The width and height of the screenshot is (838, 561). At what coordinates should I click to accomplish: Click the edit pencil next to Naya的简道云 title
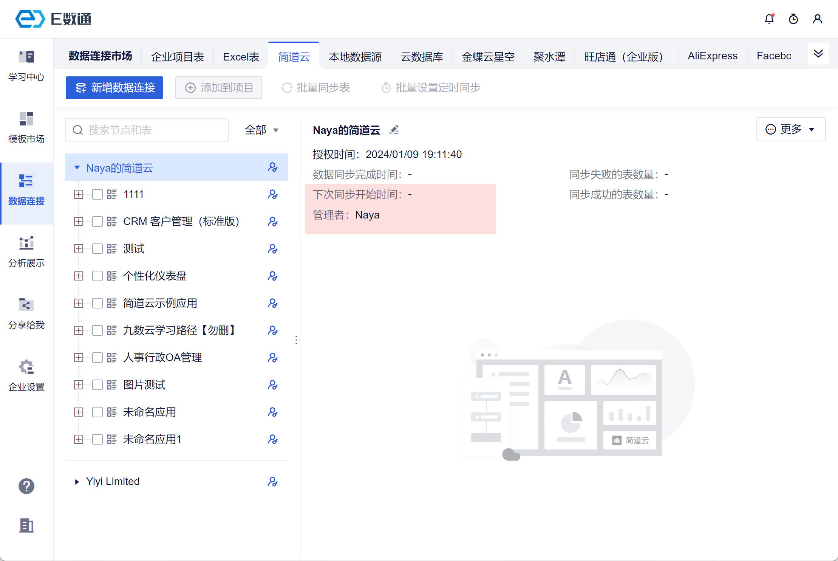pyautogui.click(x=394, y=130)
